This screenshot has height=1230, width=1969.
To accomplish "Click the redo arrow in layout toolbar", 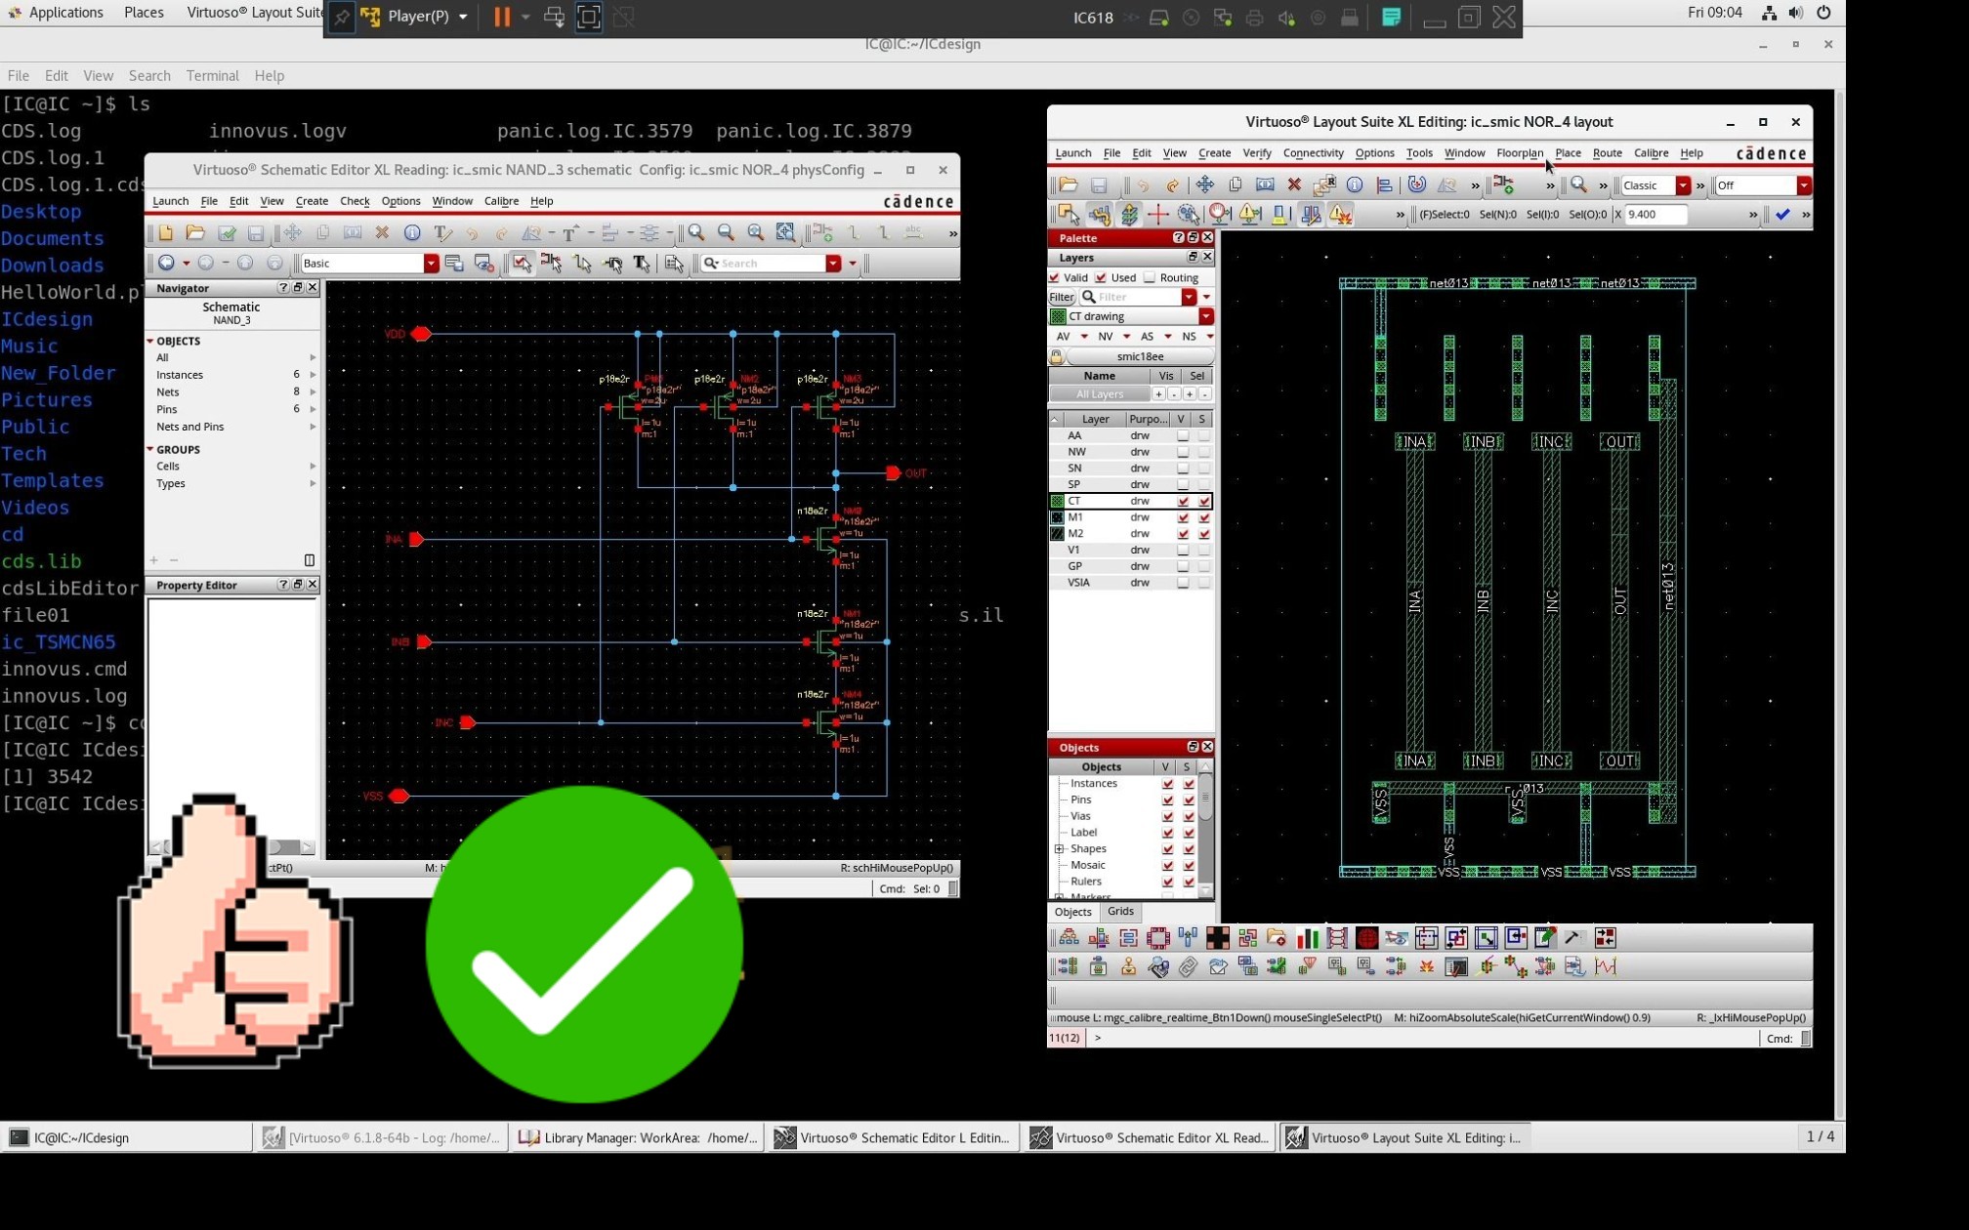I will (1173, 185).
